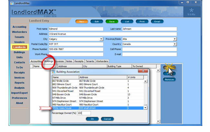
Task: Click the Remove button beside the buildings table
Action: pos(169,80)
